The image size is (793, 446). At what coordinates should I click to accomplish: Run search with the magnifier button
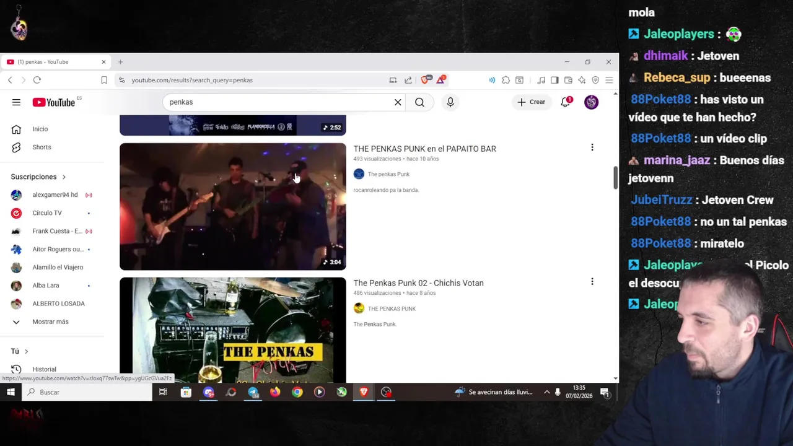[419, 102]
